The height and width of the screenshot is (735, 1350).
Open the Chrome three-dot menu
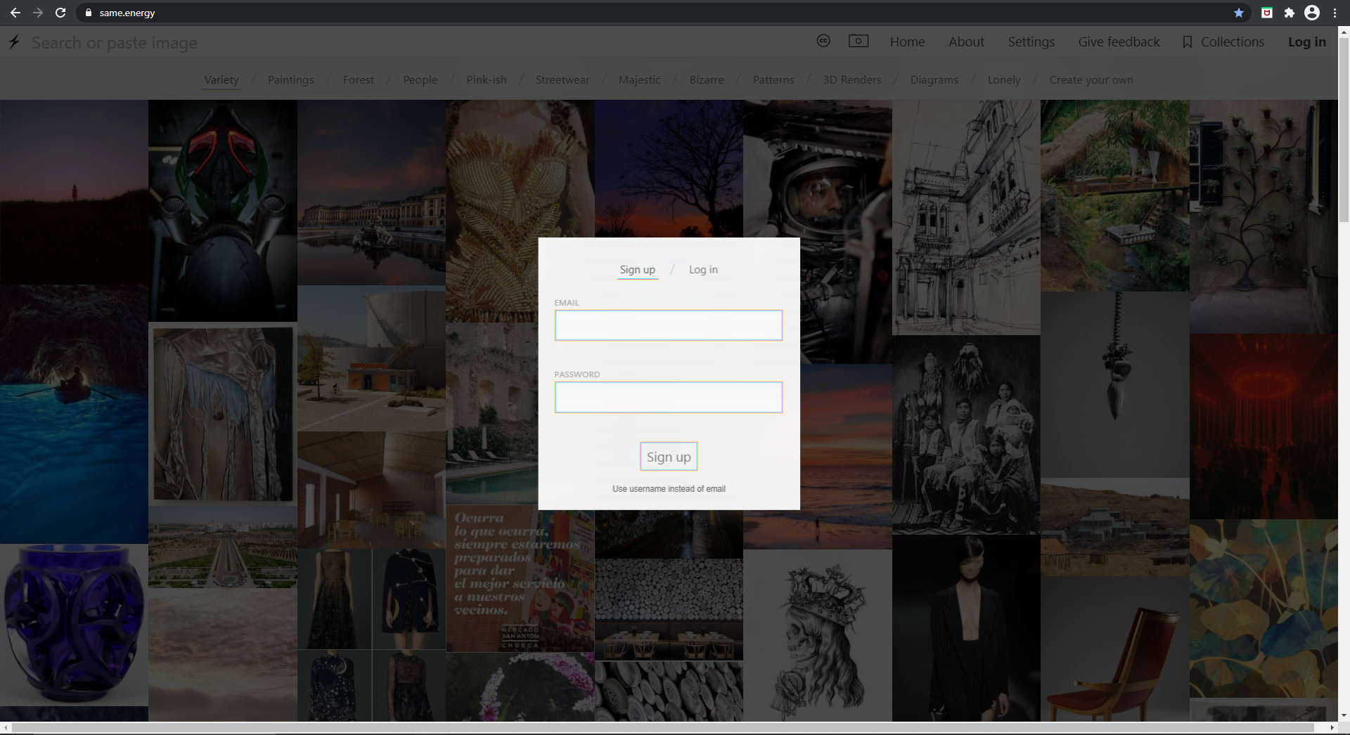(1335, 13)
